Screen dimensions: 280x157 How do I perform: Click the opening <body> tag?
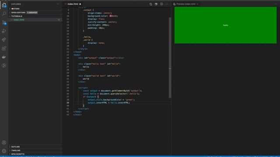(77, 55)
